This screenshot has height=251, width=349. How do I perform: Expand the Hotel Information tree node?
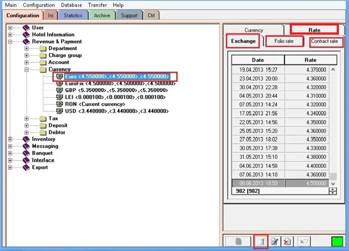click(10, 34)
